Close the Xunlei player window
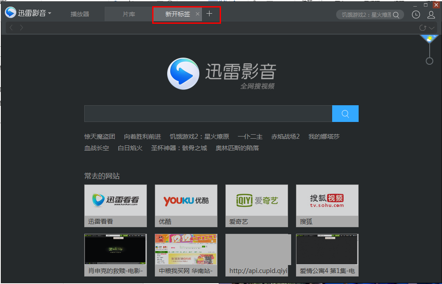 coord(436,5)
